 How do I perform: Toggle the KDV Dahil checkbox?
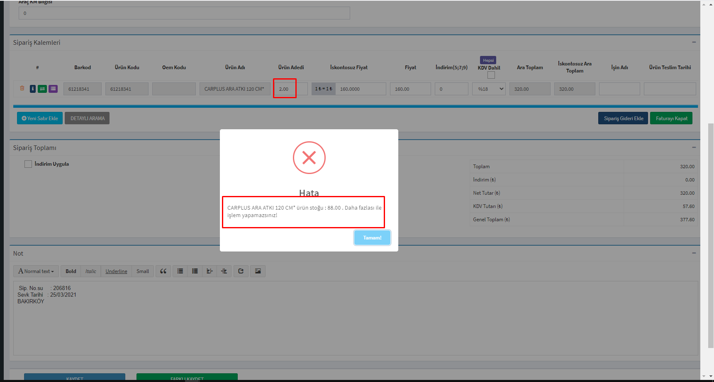[x=491, y=75]
